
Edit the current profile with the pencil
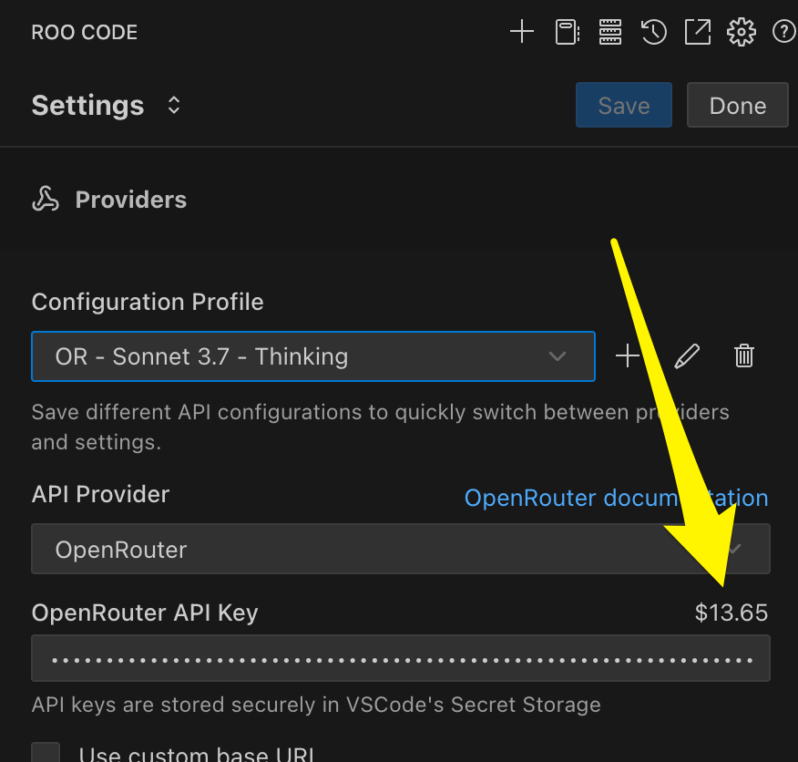(686, 355)
